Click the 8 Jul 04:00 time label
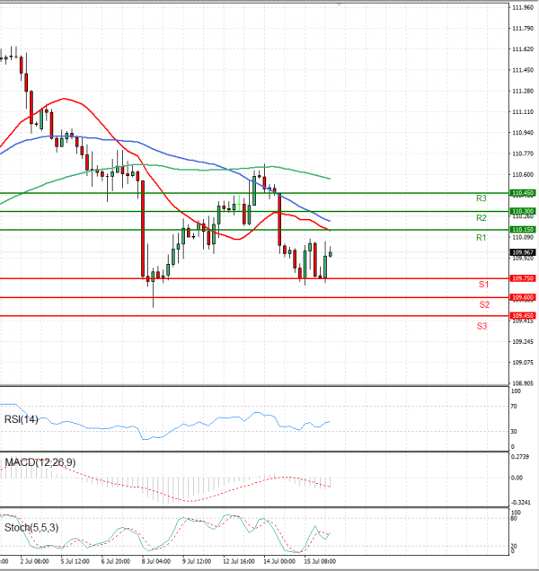 click(156, 561)
